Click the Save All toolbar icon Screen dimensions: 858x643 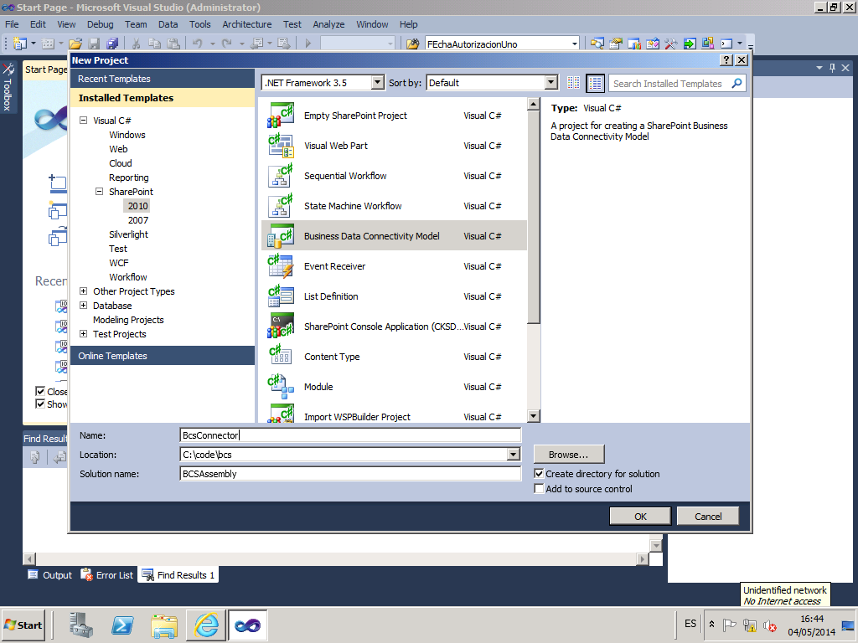pos(112,44)
